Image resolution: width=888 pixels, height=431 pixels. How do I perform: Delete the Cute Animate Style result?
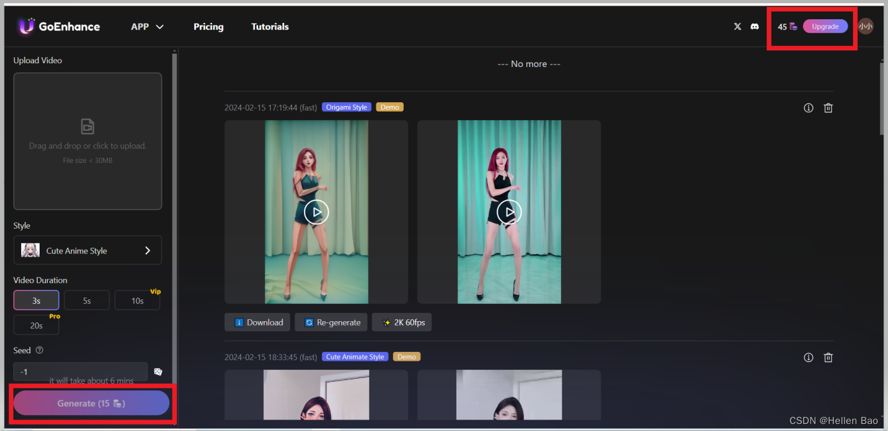point(828,358)
